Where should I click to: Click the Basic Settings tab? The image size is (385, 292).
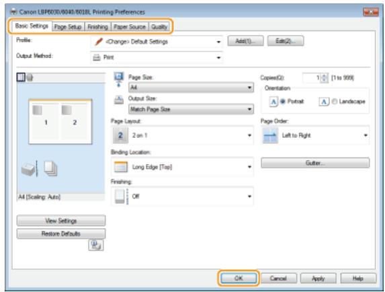click(x=32, y=26)
